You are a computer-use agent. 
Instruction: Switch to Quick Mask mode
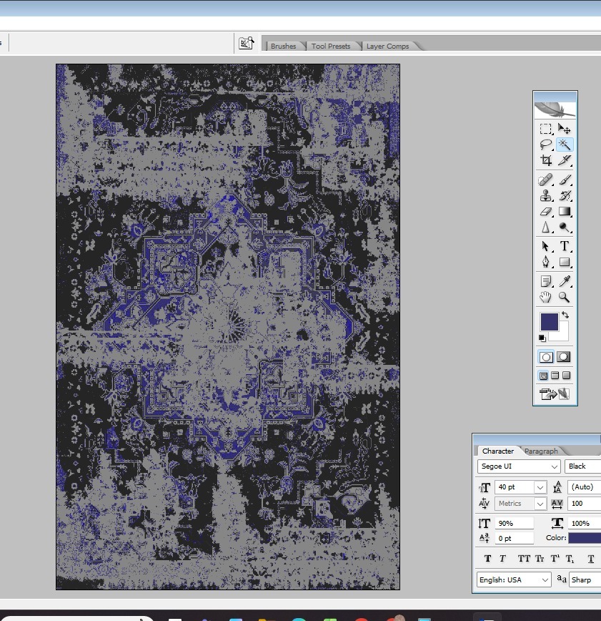click(x=564, y=357)
